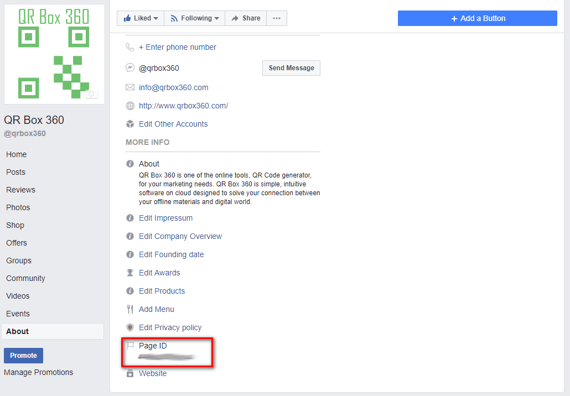Image resolution: width=570 pixels, height=396 pixels.
Task: Open Events in the sidebar
Action: coord(18,314)
